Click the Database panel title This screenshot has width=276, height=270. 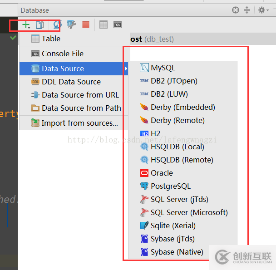[x=35, y=10]
